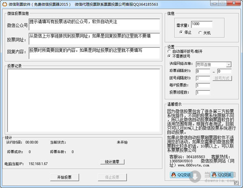Click the 每IP投票数 input field
The image size is (243, 188).
(x=203, y=85)
